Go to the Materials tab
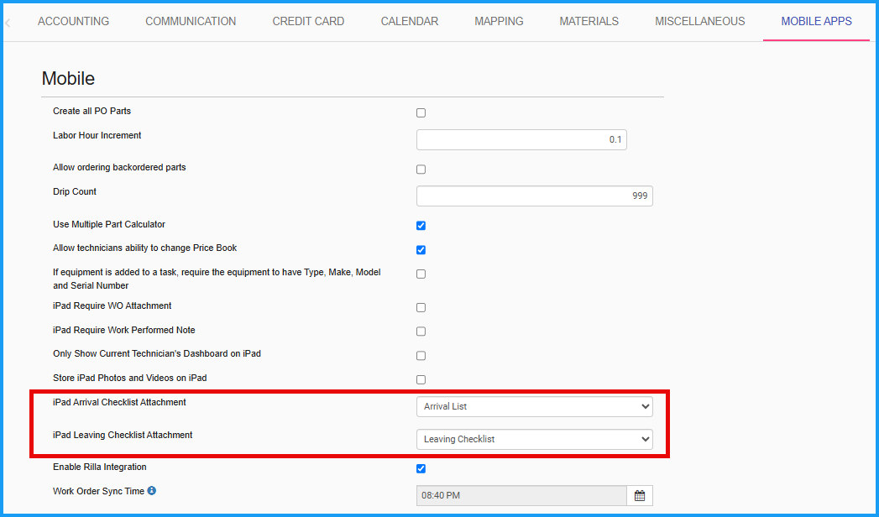This screenshot has width=879, height=517. coord(589,21)
